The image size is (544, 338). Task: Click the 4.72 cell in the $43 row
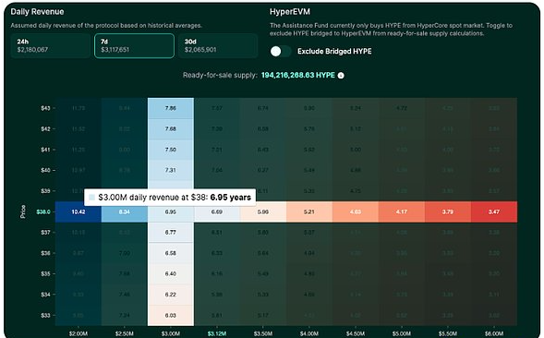[x=402, y=108]
